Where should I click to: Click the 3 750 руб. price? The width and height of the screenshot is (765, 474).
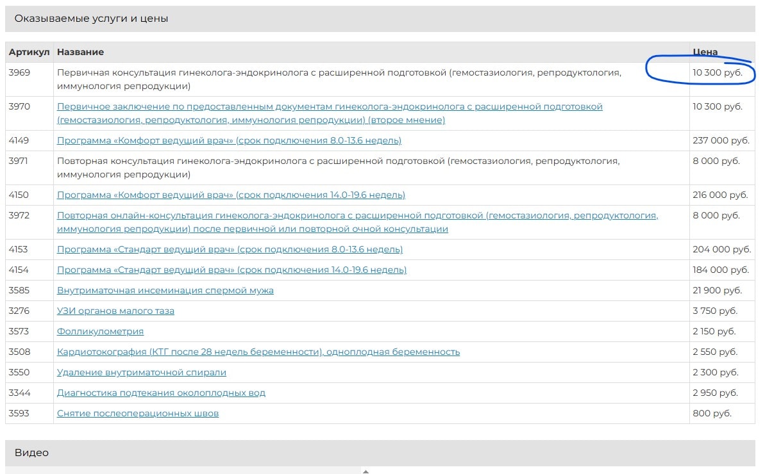point(715,311)
